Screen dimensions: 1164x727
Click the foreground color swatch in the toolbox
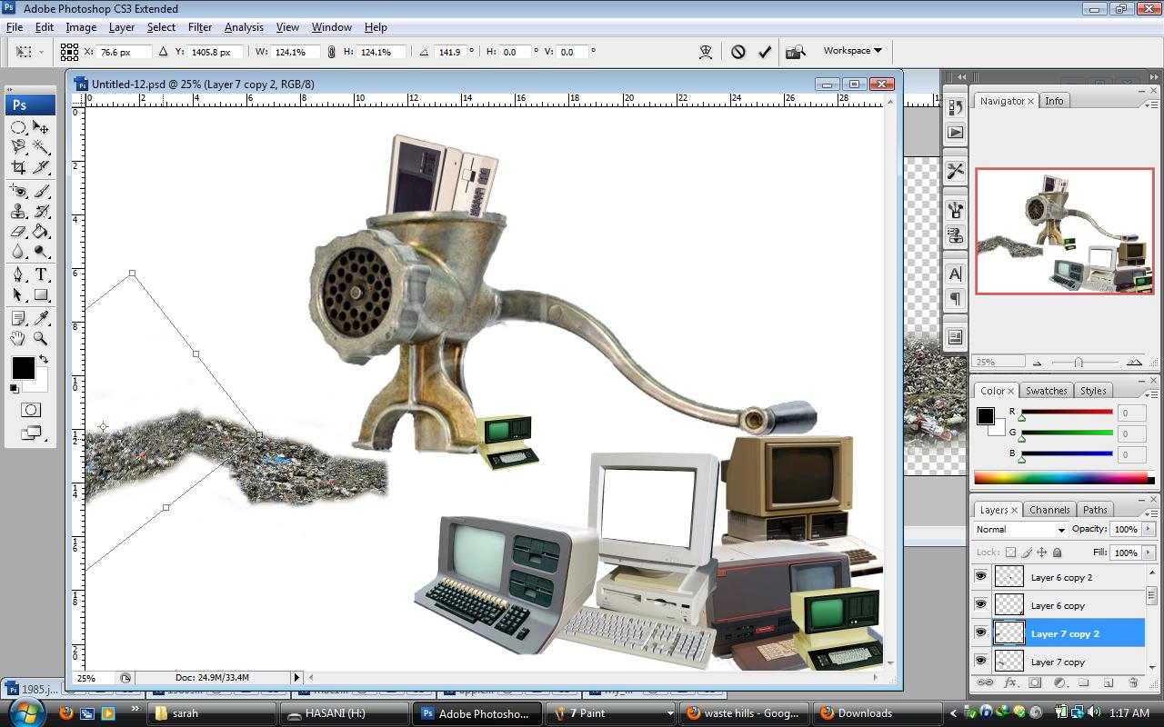pyautogui.click(x=23, y=368)
